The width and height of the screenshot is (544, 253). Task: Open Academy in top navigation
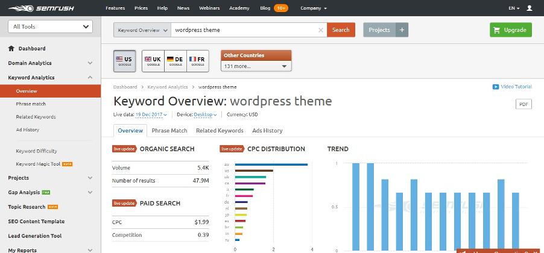point(239,8)
